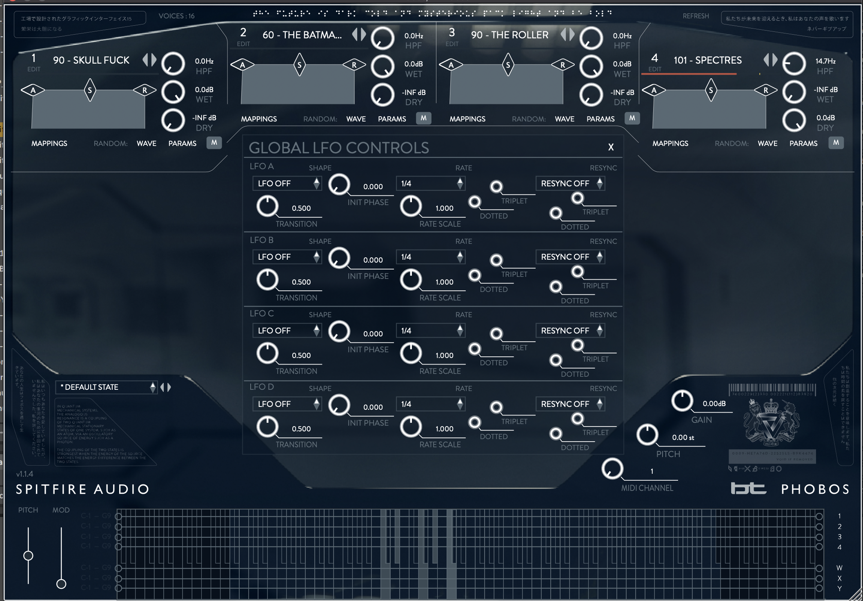Click the GAIN knob
This screenshot has height=601, width=863.
682,401
